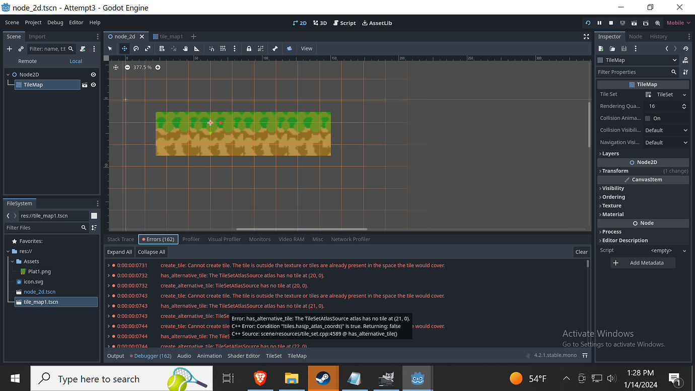Image resolution: width=695 pixels, height=391 pixels.
Task: Click the zoom decrease control in viewport
Action: point(127,67)
